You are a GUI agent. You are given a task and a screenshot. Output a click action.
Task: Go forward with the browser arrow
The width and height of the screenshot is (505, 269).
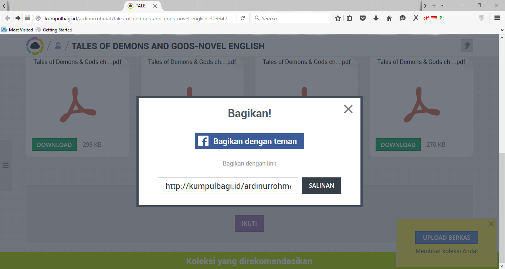(x=18, y=18)
